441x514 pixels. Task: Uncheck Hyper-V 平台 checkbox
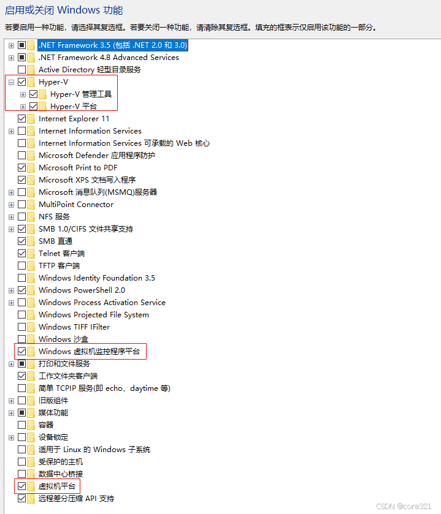tap(34, 107)
